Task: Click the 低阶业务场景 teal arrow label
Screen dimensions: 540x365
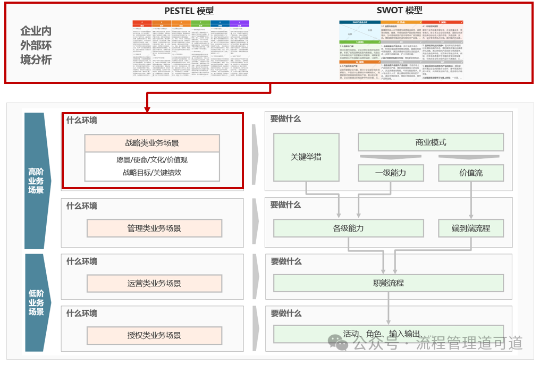Action: point(36,303)
